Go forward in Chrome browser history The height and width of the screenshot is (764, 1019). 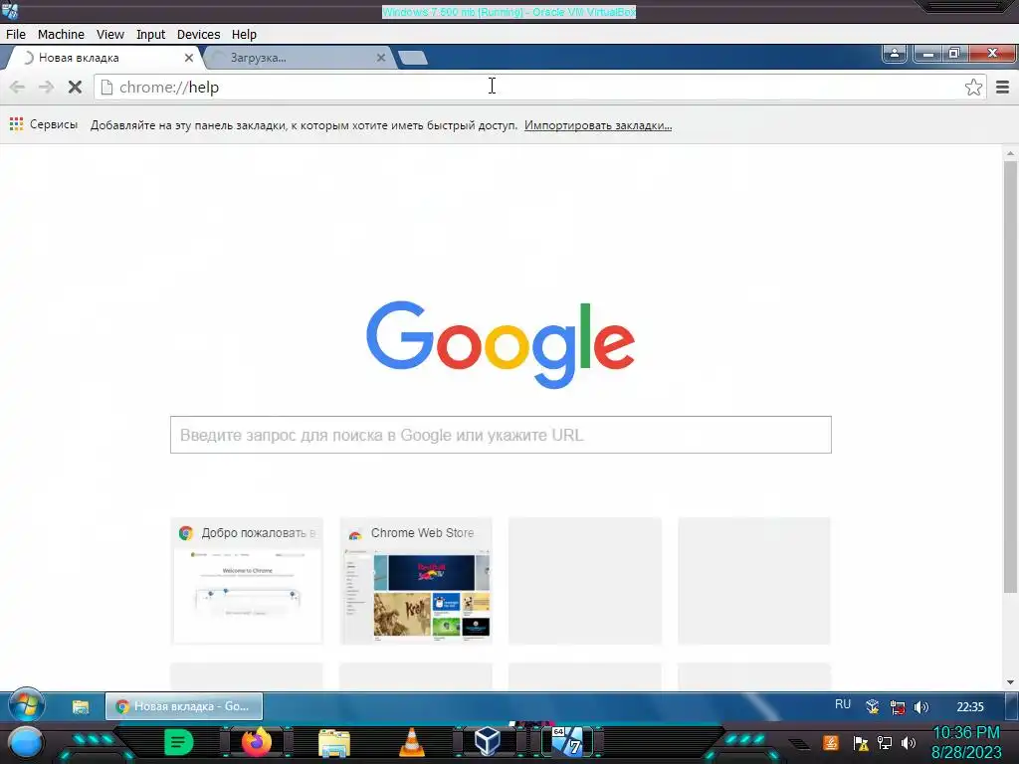click(x=46, y=88)
